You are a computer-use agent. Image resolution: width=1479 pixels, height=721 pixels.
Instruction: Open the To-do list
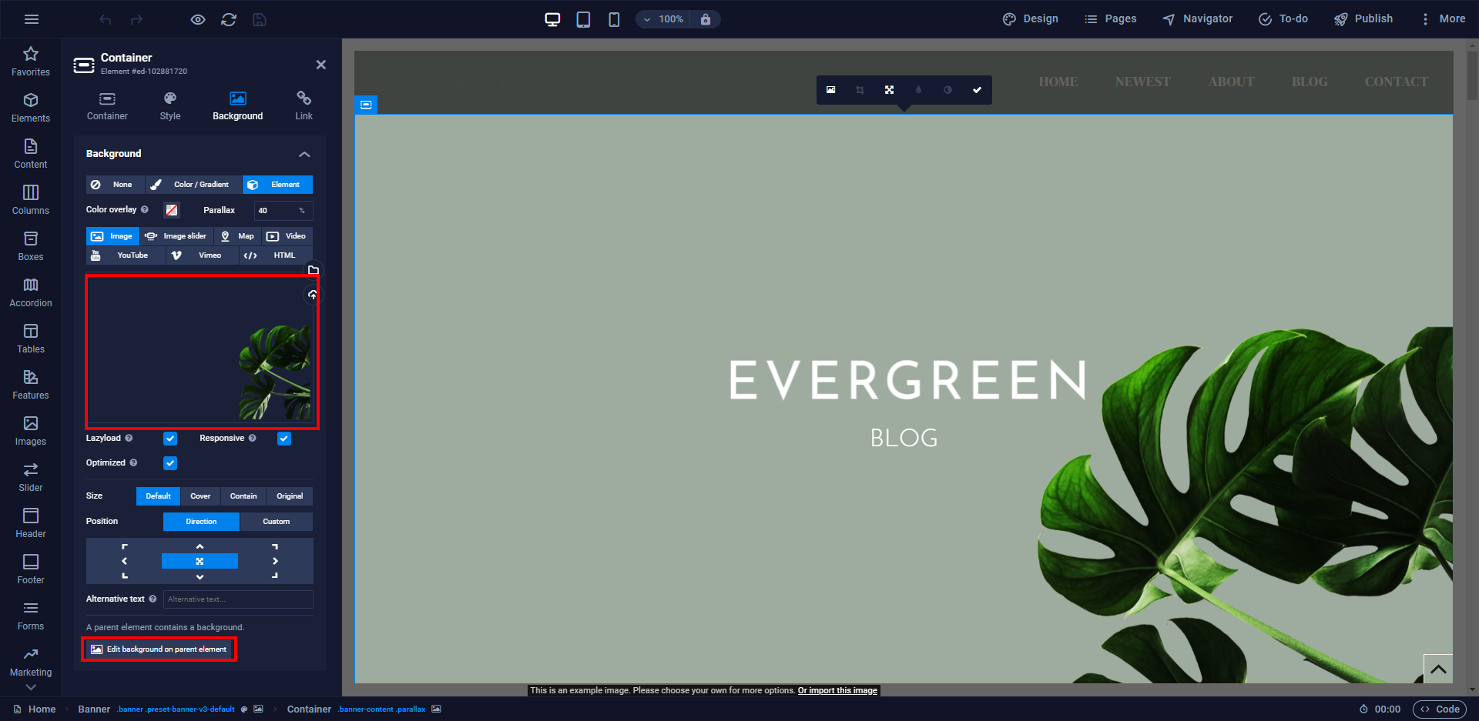coord(1283,19)
